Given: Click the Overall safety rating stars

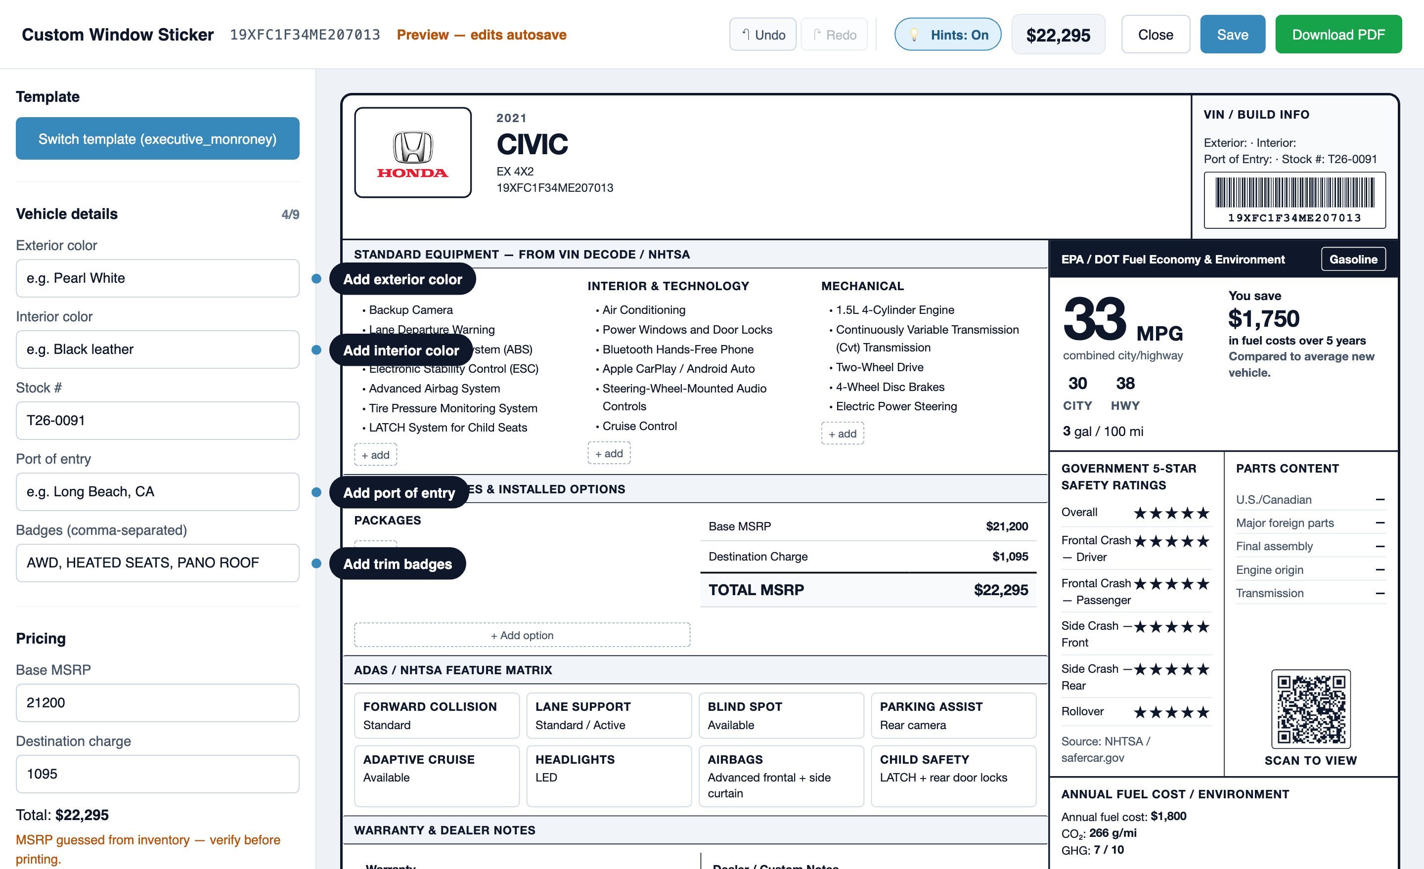Looking at the screenshot, I should [1171, 513].
